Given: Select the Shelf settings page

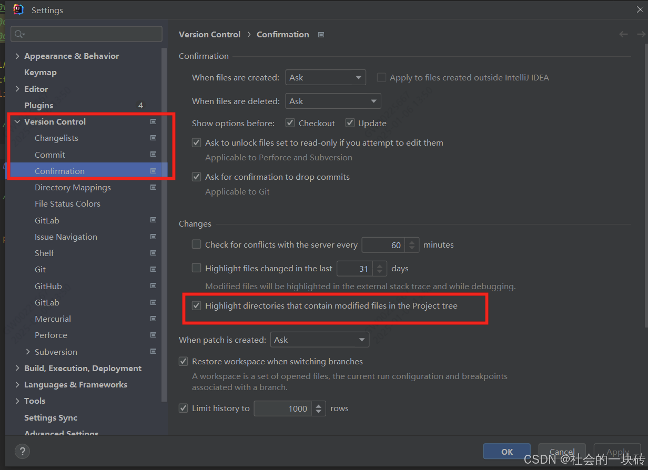Looking at the screenshot, I should (x=44, y=253).
